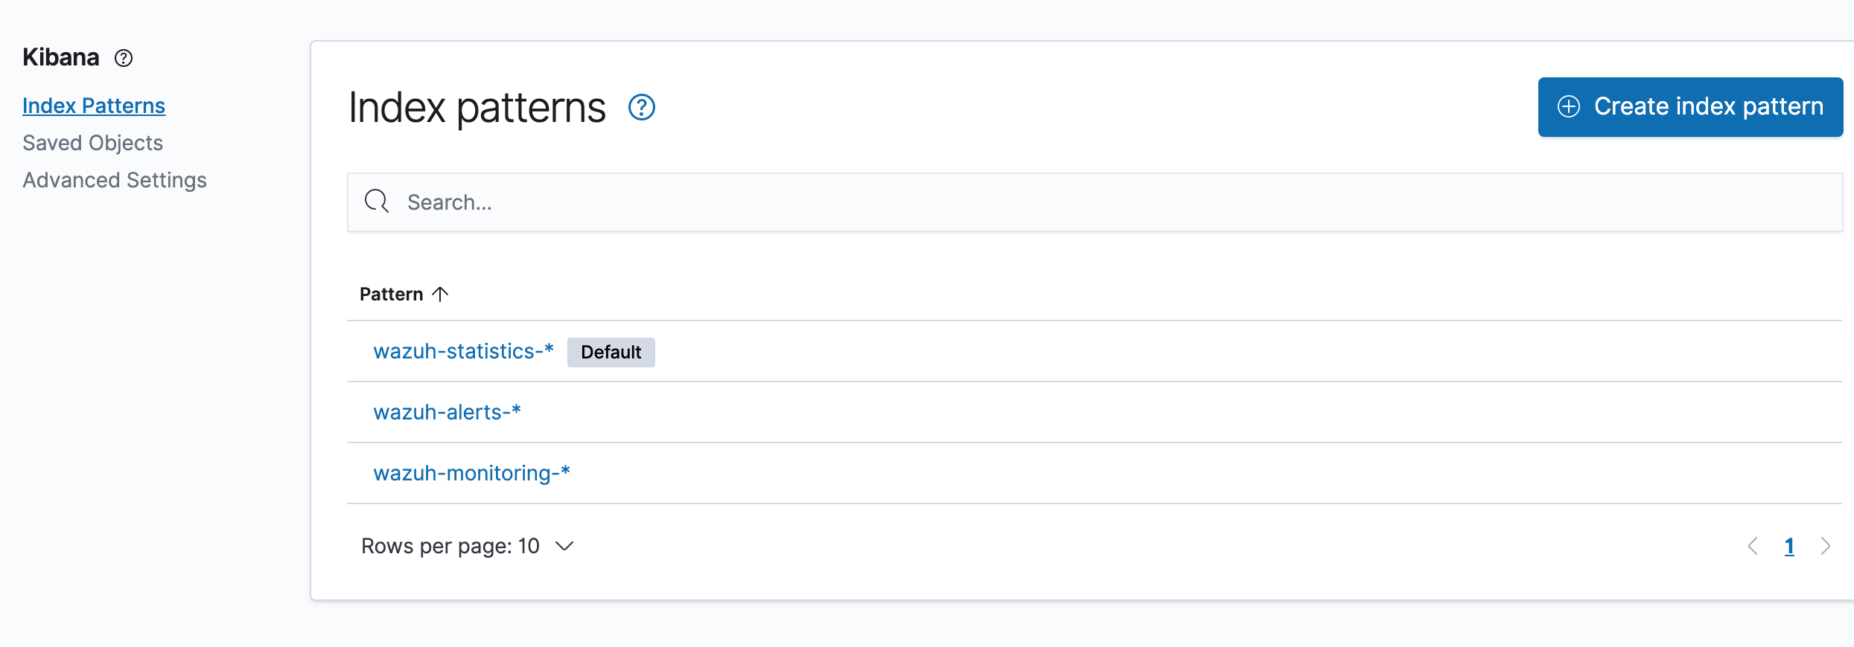
Task: Click the previous page chevron arrow
Action: pyautogui.click(x=1753, y=546)
